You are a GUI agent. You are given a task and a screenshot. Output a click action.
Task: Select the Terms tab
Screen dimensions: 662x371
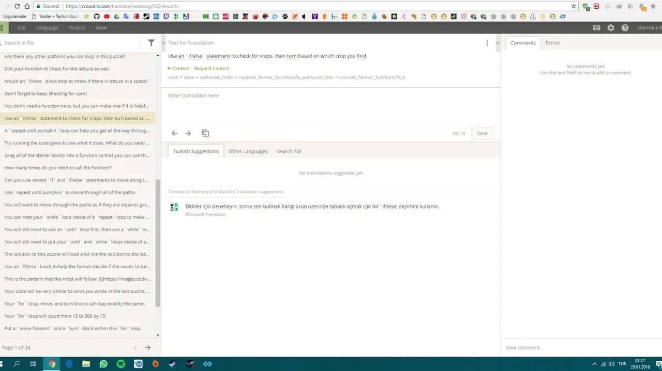point(552,43)
